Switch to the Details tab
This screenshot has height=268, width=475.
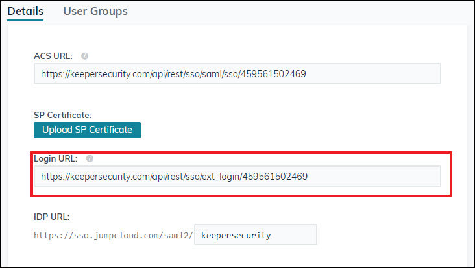coord(25,11)
